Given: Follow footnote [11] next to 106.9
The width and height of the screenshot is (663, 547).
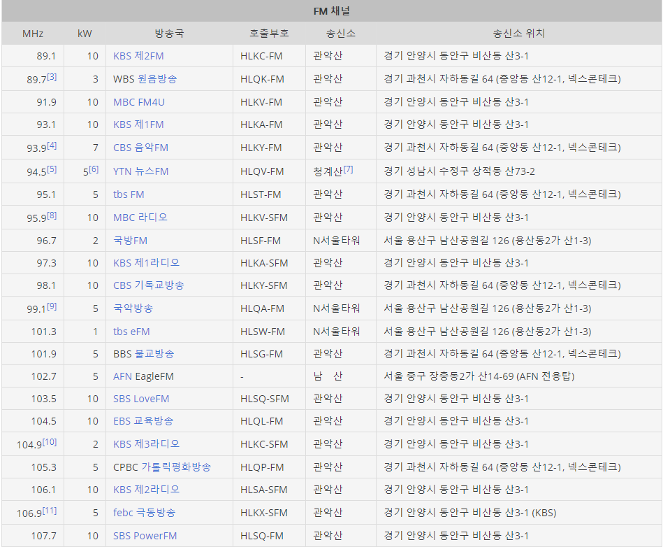Looking at the screenshot, I should tap(50, 511).
